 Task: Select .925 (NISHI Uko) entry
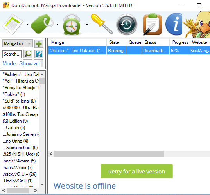pos(20,154)
